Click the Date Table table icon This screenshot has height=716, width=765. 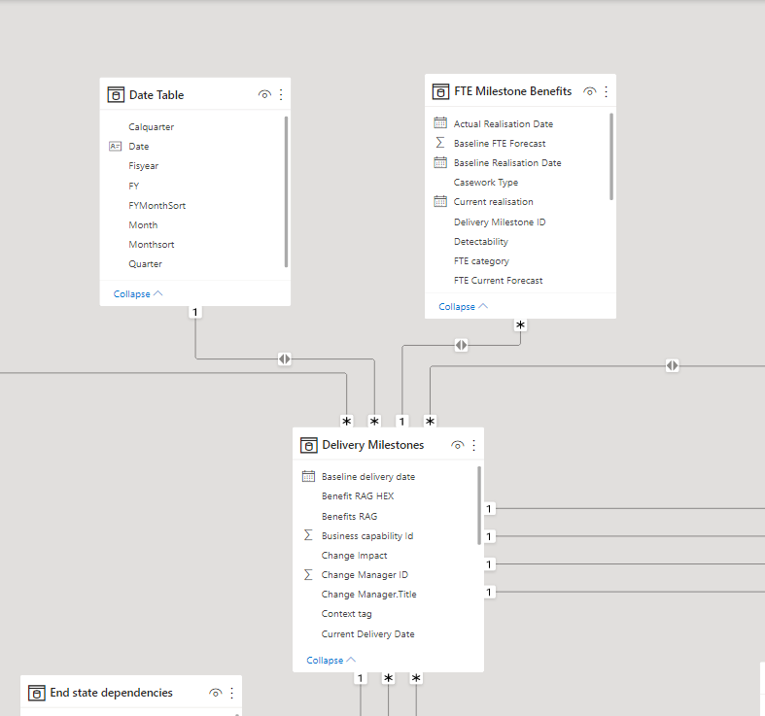116,94
